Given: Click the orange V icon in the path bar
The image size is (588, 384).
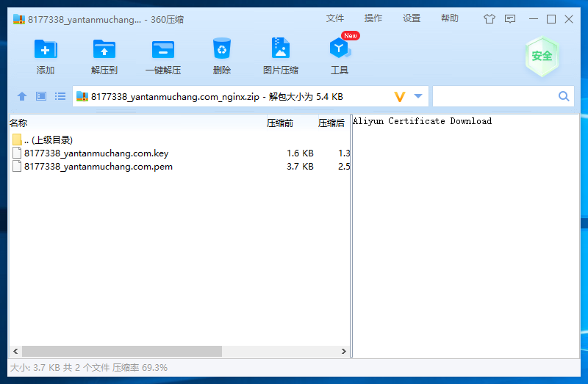Looking at the screenshot, I should [x=400, y=97].
